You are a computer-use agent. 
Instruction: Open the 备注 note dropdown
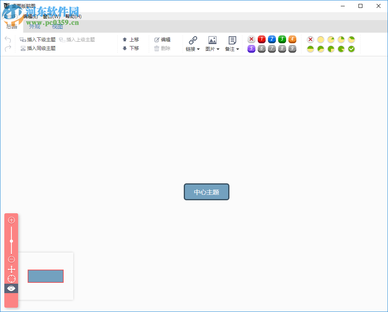tap(232, 49)
